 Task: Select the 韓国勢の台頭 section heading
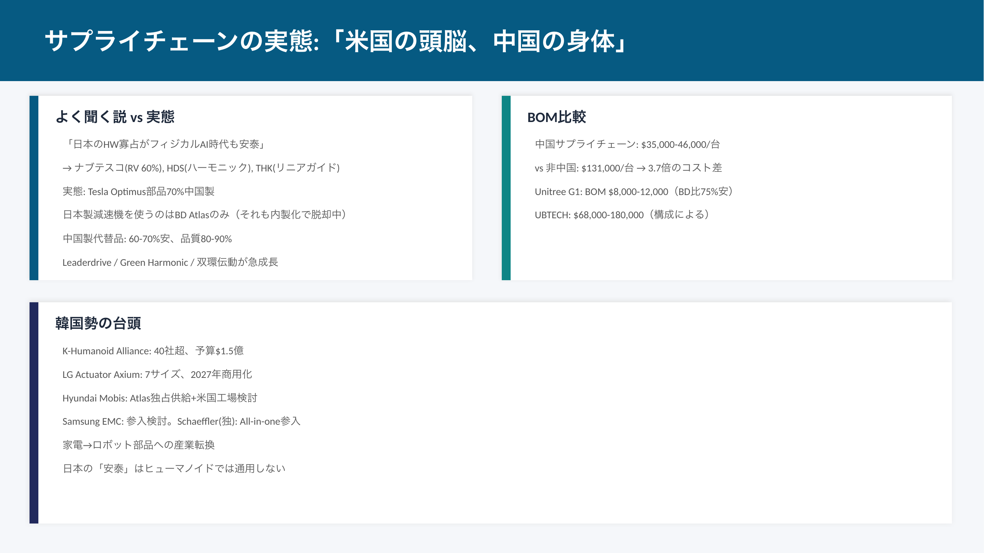click(98, 323)
